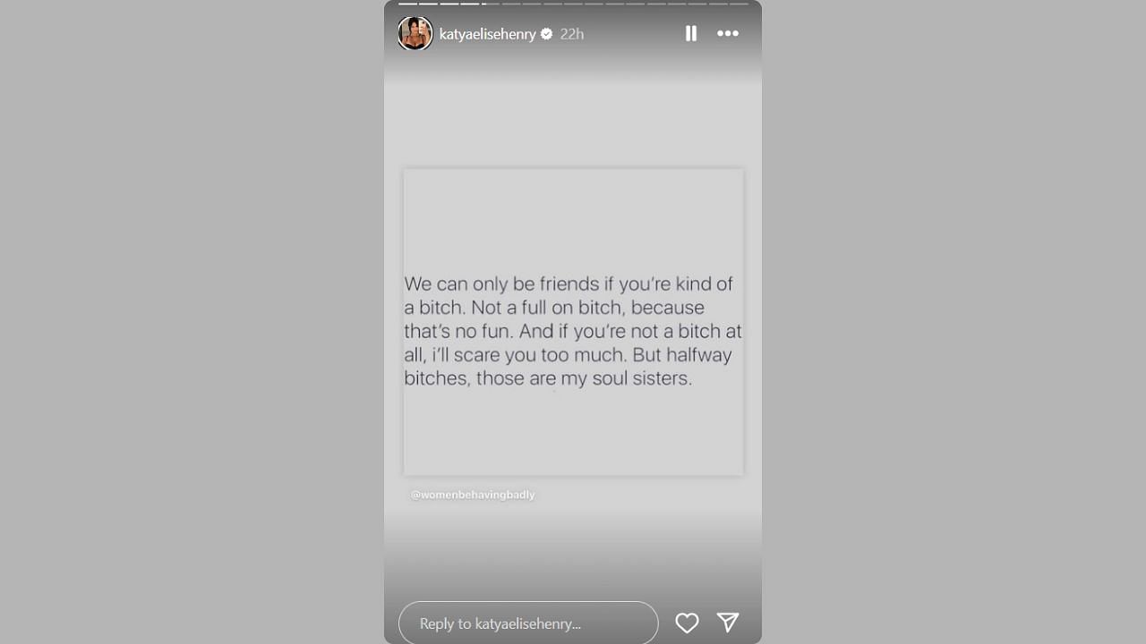Like the story with the heart icon
This screenshot has height=644, width=1146.
[x=687, y=623]
